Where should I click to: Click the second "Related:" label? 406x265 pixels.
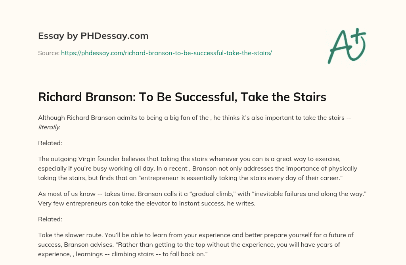[x=50, y=219]
